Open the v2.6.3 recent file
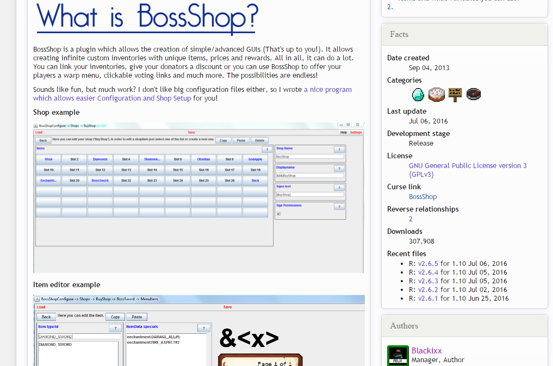Viewport: 553px width, 366px height. pyautogui.click(x=428, y=281)
